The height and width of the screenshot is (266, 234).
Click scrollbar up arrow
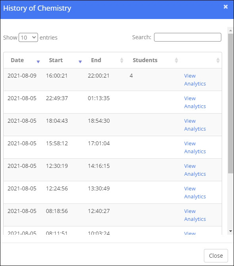pyautogui.click(x=230, y=30)
